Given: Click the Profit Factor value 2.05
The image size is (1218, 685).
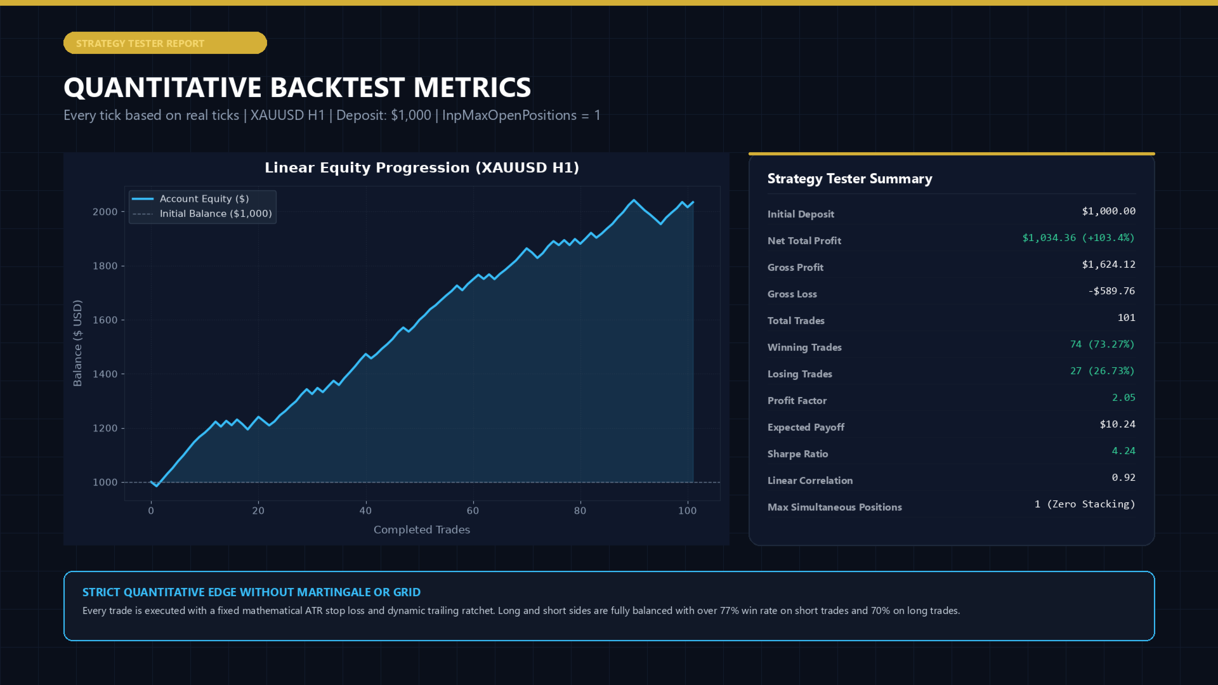Looking at the screenshot, I should tap(1123, 398).
